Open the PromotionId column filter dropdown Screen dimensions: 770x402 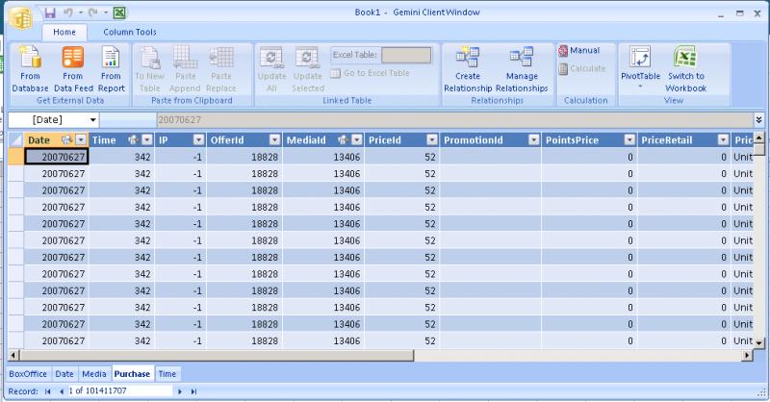531,140
